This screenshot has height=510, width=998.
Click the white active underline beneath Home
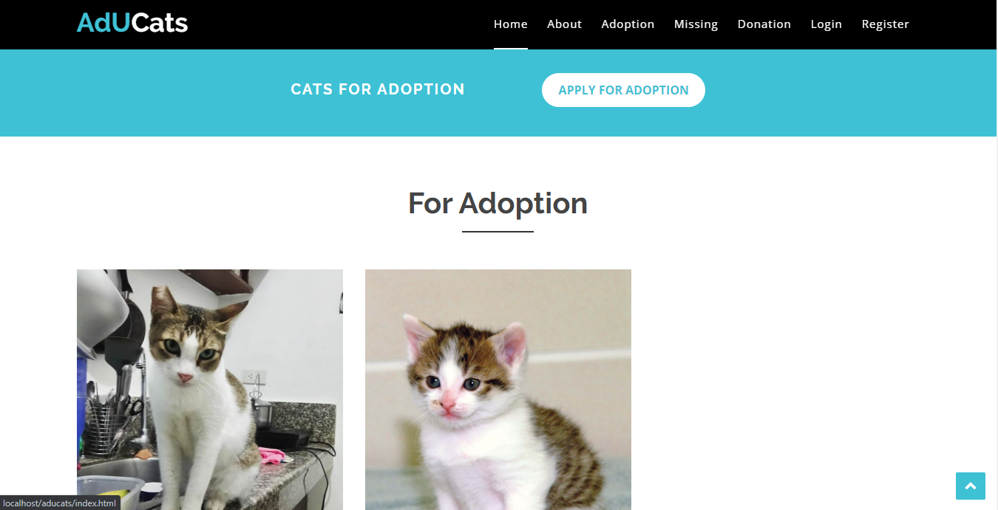click(511, 49)
